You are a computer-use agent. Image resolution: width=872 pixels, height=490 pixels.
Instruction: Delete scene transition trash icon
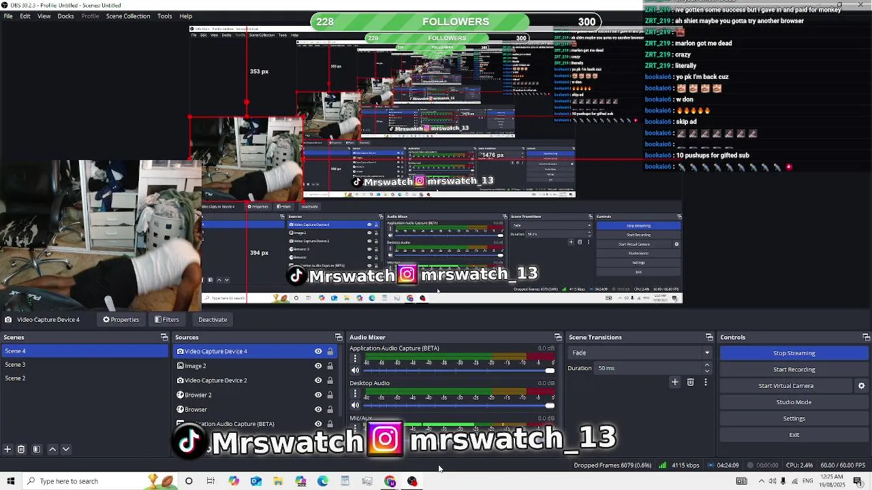690,382
